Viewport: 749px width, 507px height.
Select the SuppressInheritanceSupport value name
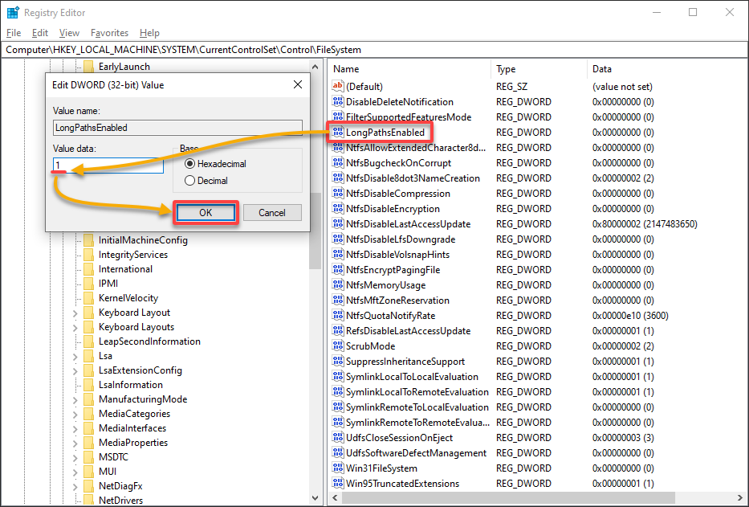coord(405,361)
